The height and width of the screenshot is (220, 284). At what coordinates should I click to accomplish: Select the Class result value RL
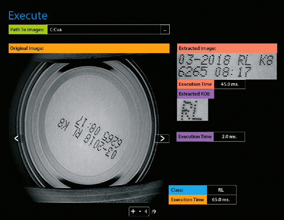click(x=221, y=190)
